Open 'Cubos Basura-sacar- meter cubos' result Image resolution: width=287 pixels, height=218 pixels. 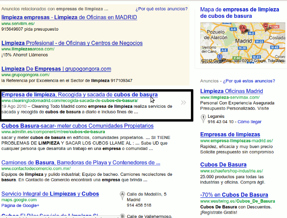pos(77,126)
